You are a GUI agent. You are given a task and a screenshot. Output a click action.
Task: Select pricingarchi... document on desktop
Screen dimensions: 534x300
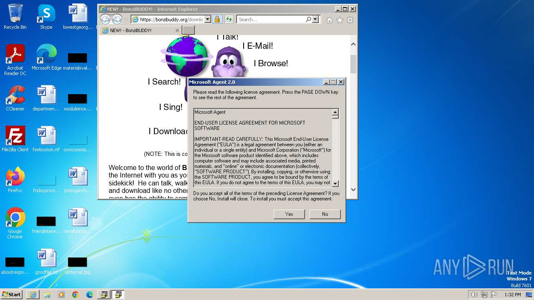point(78,180)
